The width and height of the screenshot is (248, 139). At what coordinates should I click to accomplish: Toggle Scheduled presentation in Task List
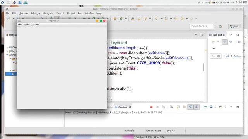point(231,42)
